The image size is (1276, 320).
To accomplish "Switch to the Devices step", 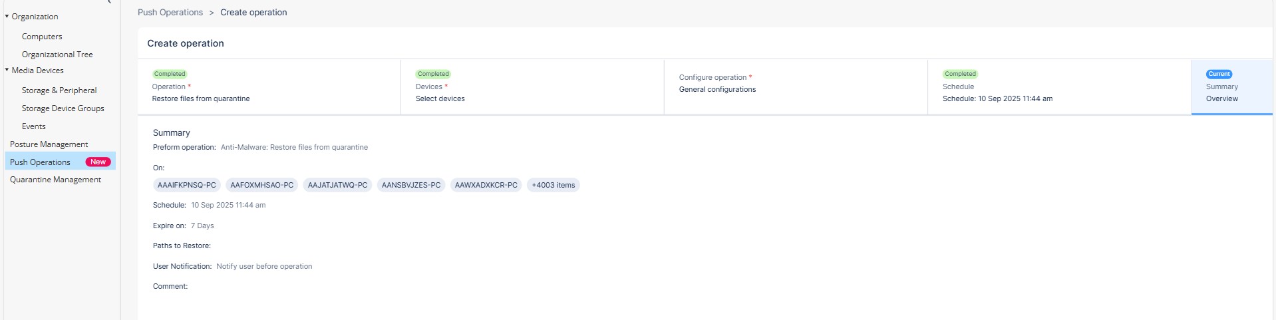I will tap(532, 87).
